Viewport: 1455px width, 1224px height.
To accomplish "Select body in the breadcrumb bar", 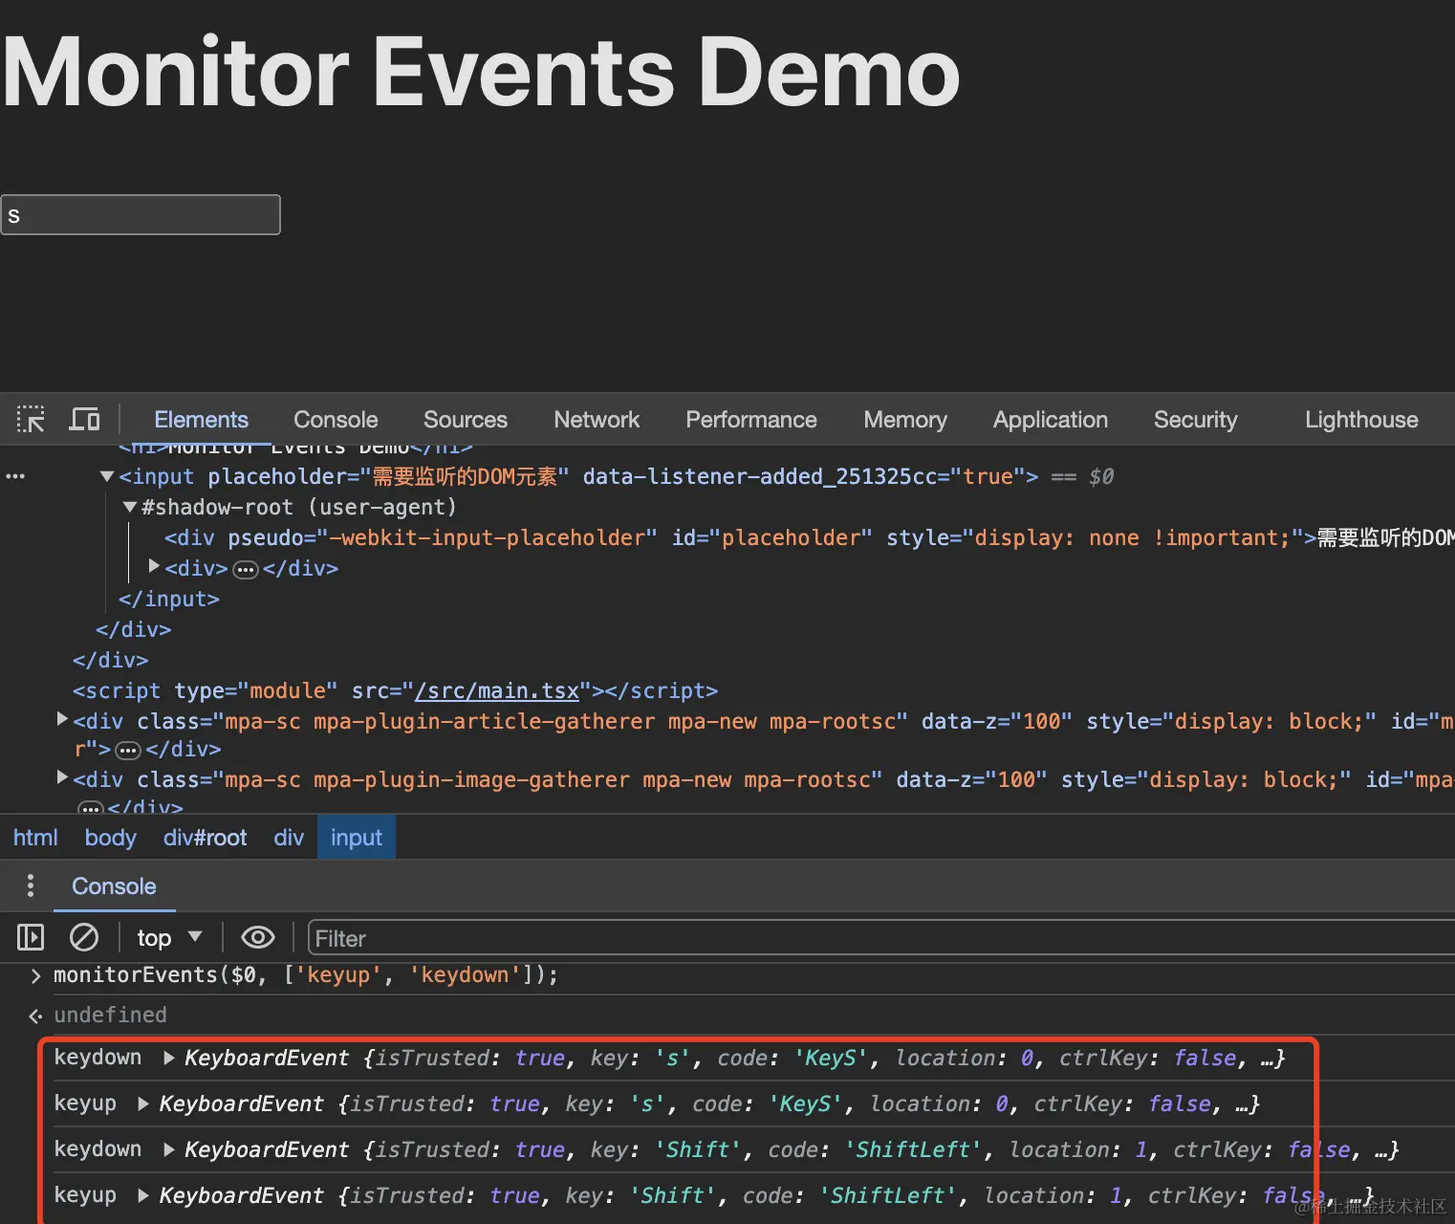I will (111, 838).
